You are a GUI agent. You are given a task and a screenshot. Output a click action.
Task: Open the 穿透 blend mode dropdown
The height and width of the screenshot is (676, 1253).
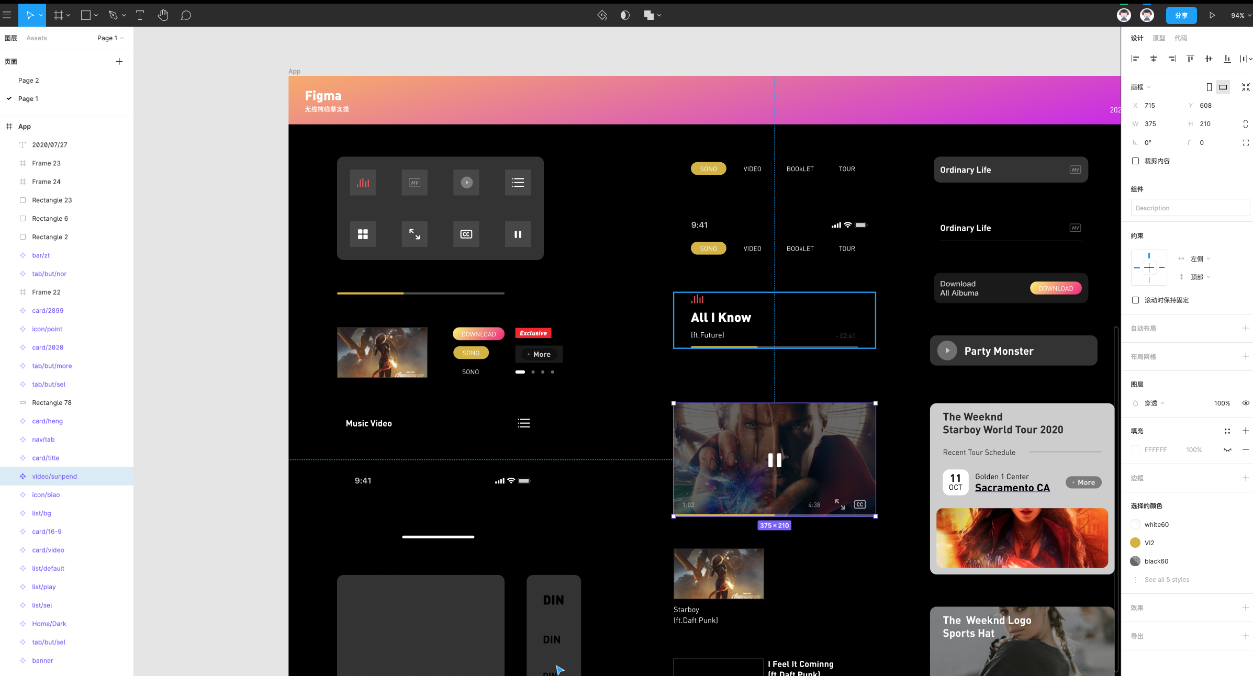(x=1154, y=403)
